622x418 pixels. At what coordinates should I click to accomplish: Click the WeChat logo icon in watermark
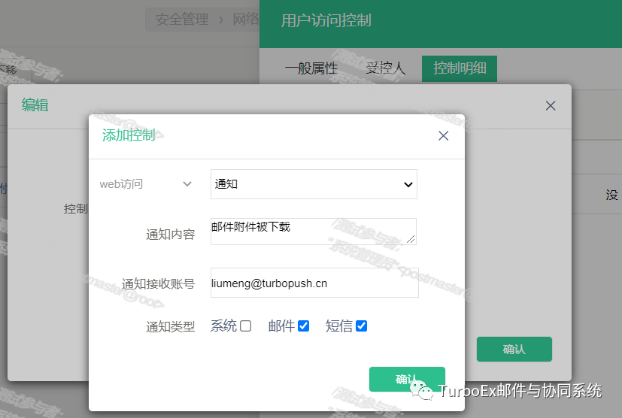pyautogui.click(x=422, y=390)
